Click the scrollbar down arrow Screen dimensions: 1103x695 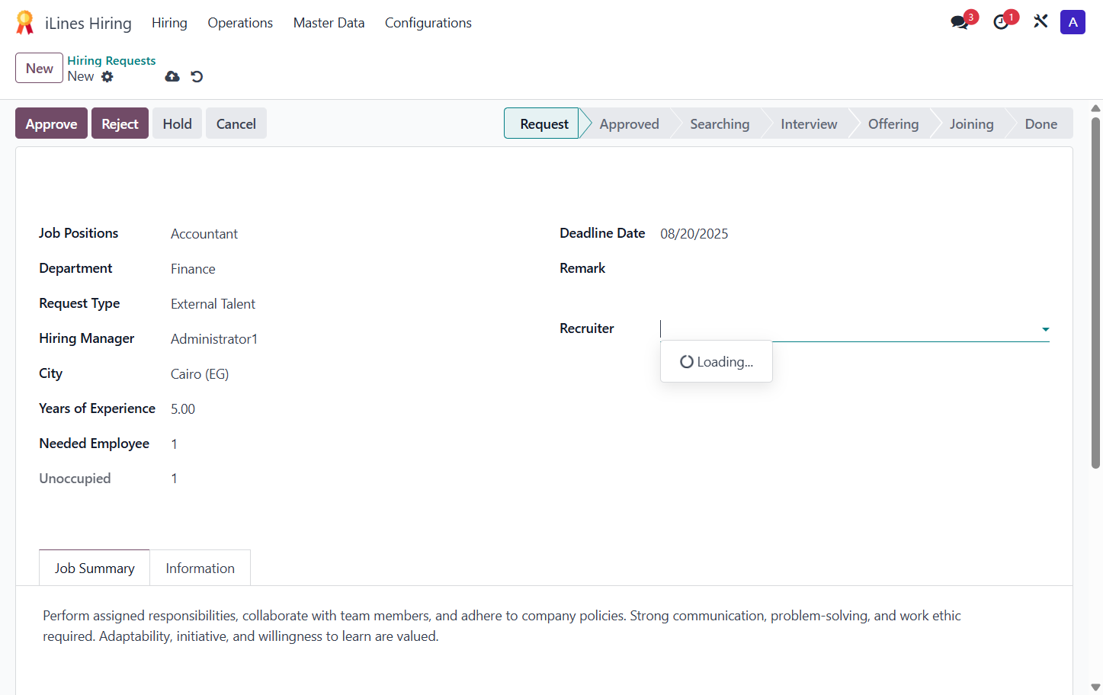(1095, 687)
